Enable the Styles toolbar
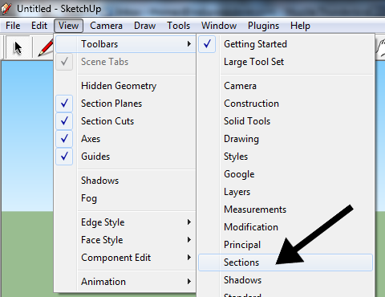385x297 pixels. (286, 157)
